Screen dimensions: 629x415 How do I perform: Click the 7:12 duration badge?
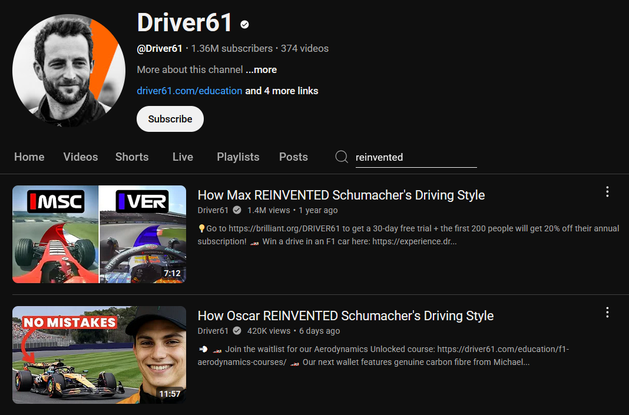[172, 274]
